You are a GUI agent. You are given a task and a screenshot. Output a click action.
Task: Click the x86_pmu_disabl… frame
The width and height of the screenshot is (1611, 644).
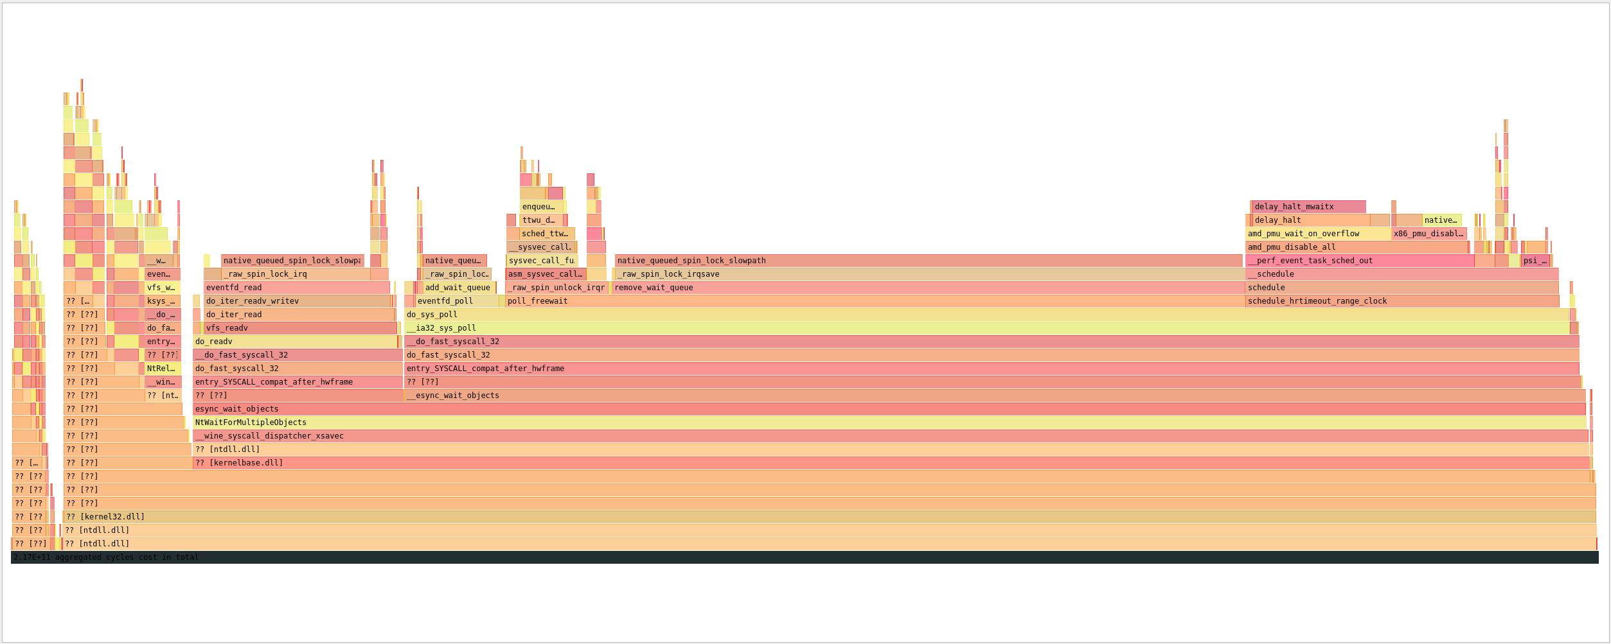click(1429, 234)
